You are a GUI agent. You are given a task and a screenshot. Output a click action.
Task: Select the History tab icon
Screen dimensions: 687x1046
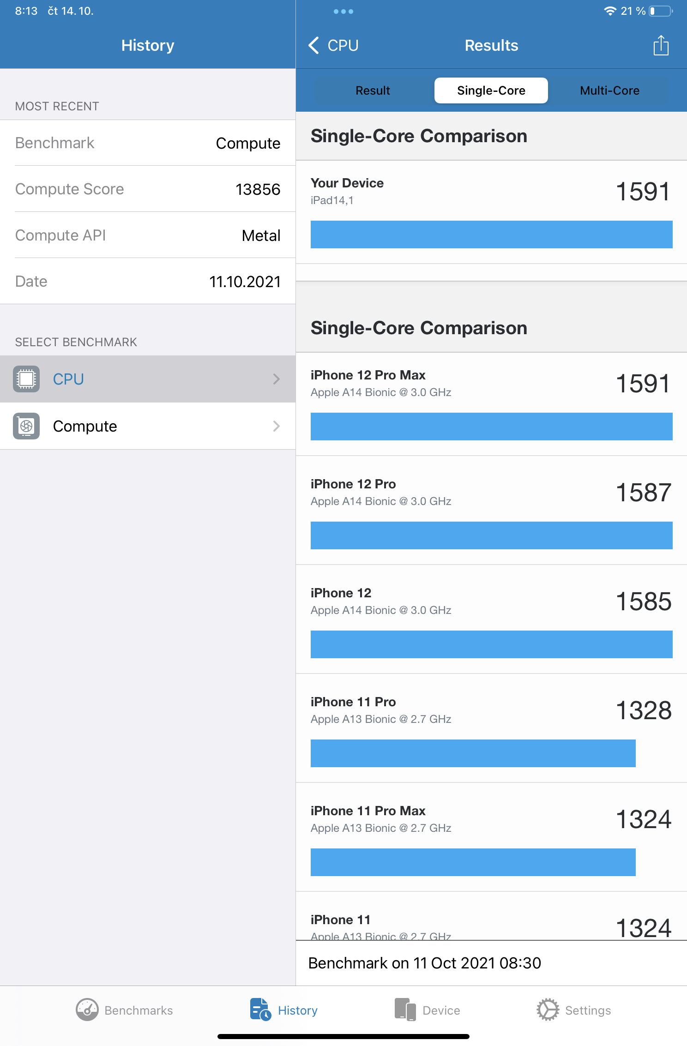click(259, 1010)
